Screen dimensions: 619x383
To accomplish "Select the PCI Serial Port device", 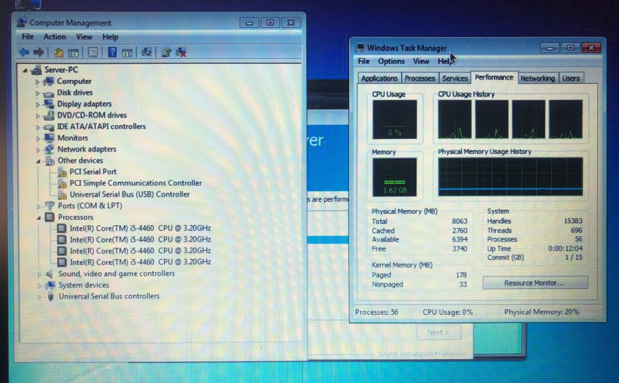I will tap(93, 172).
